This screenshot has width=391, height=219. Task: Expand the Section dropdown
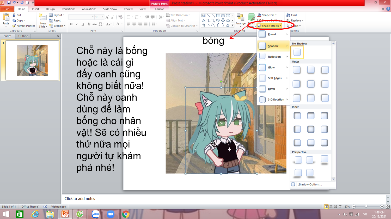pyautogui.click(x=57, y=26)
